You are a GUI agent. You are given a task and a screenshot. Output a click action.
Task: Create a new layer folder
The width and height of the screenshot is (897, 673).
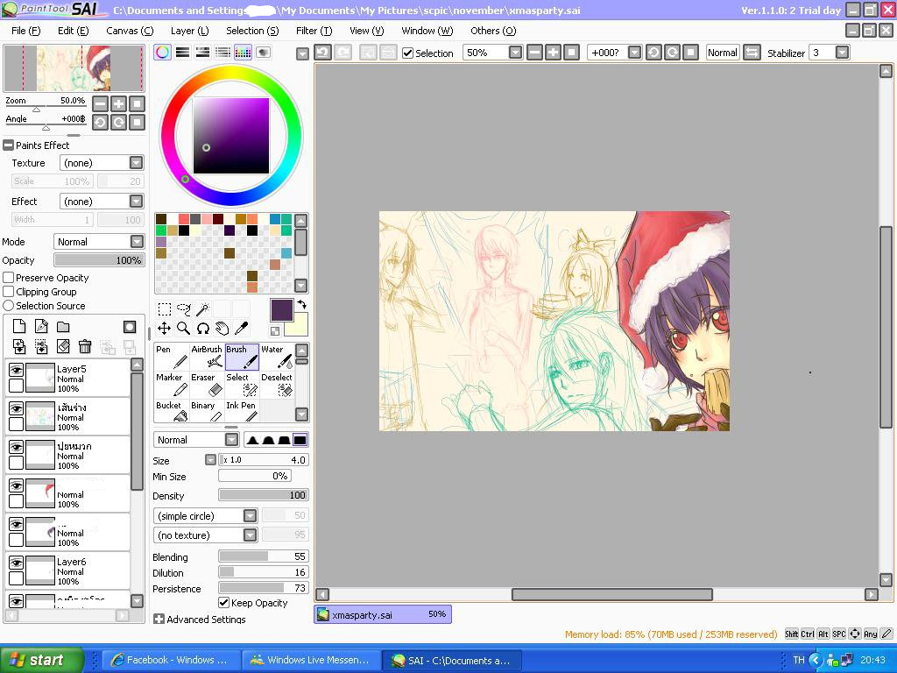(63, 326)
